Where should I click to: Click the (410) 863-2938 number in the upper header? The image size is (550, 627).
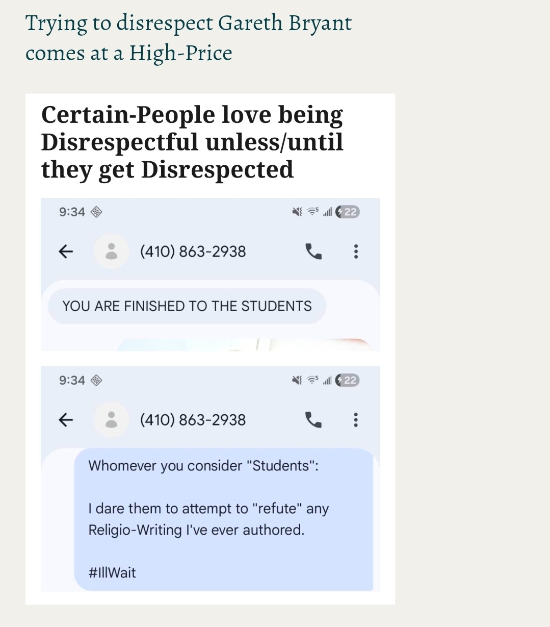point(193,252)
